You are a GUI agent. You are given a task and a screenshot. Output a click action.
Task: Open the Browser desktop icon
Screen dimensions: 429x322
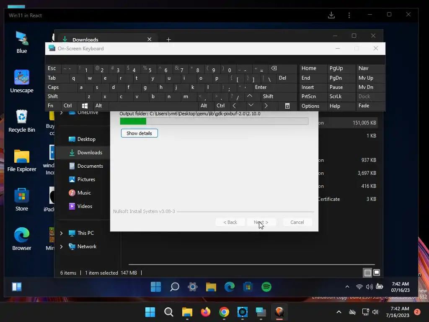[x=22, y=239]
